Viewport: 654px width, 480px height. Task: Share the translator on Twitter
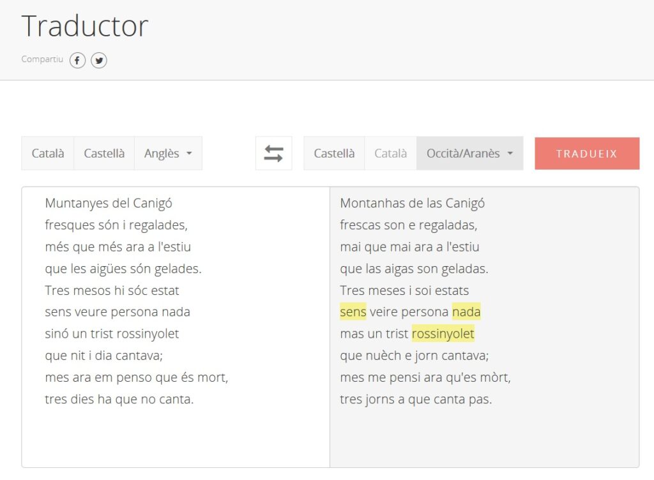click(x=98, y=61)
